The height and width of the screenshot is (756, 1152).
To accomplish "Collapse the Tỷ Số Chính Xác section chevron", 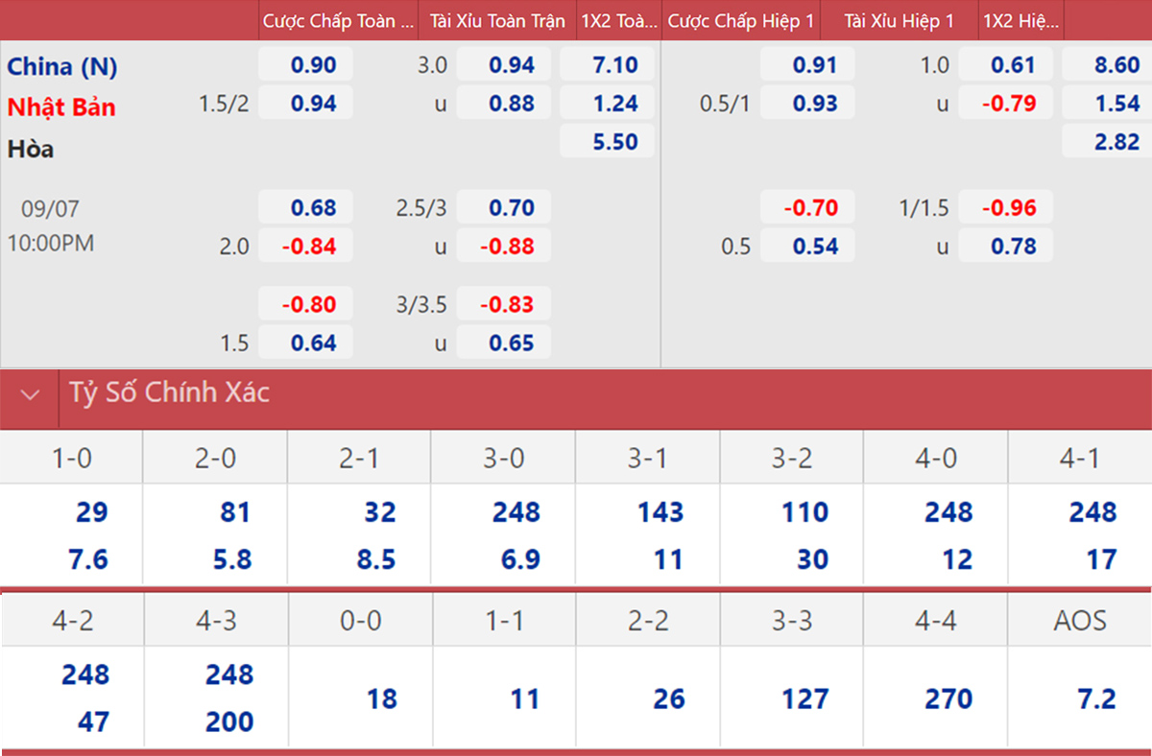I will pos(30,393).
